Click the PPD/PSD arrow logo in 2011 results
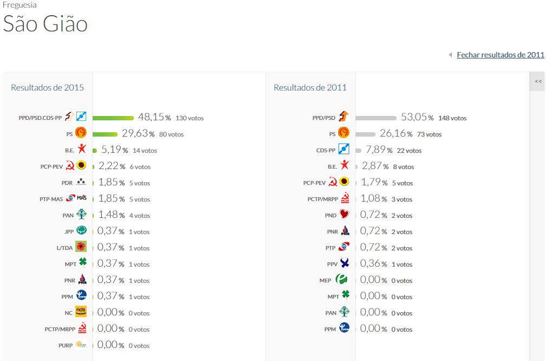This screenshot has width=556, height=361. pyautogui.click(x=344, y=117)
